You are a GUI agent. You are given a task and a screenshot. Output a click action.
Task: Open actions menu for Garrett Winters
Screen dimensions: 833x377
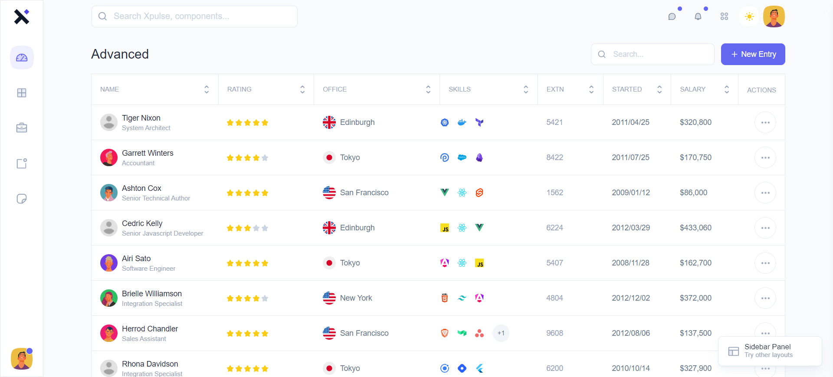pyautogui.click(x=765, y=157)
